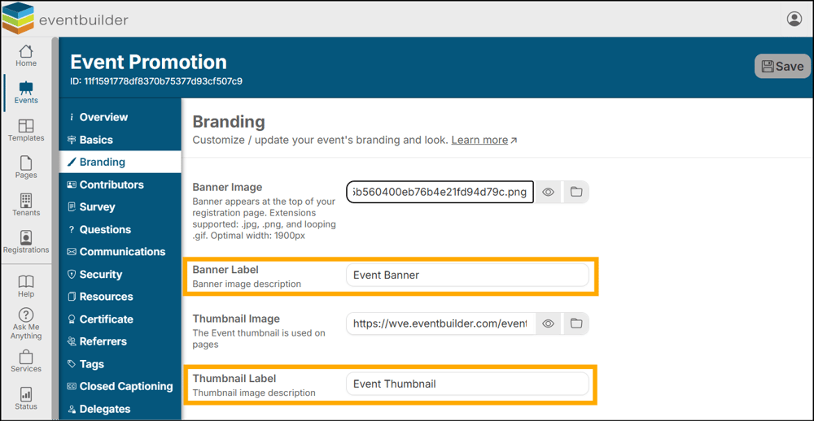Click the event ID text
The height and width of the screenshot is (421, 814).
(x=156, y=81)
